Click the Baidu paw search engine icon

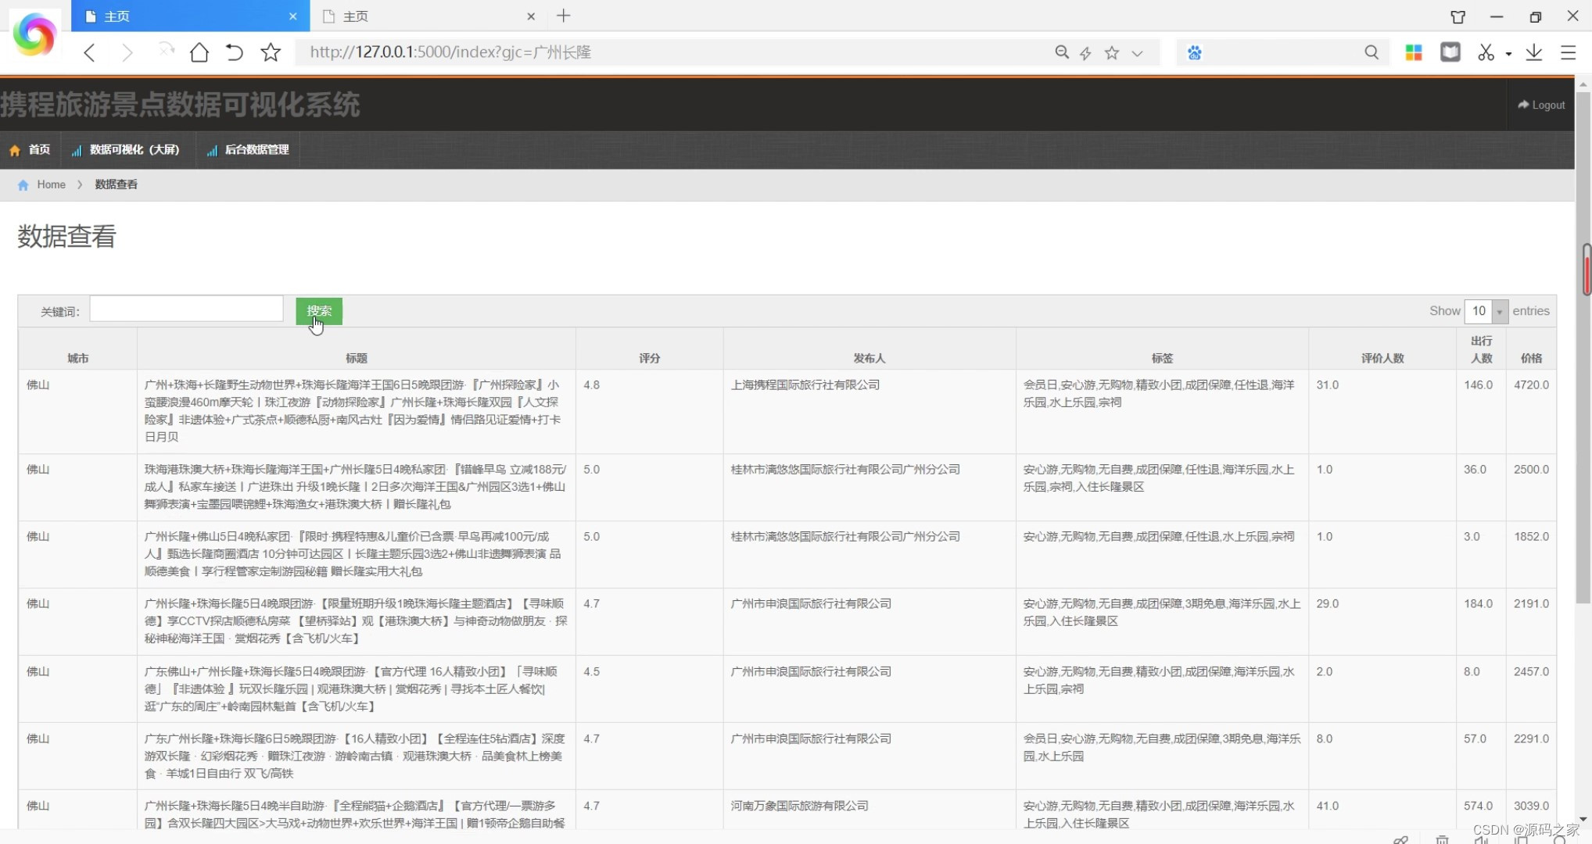pyautogui.click(x=1194, y=52)
